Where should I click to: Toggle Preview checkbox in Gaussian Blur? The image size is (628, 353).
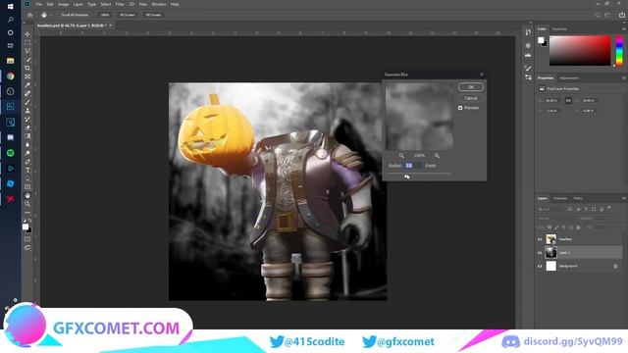tap(460, 108)
